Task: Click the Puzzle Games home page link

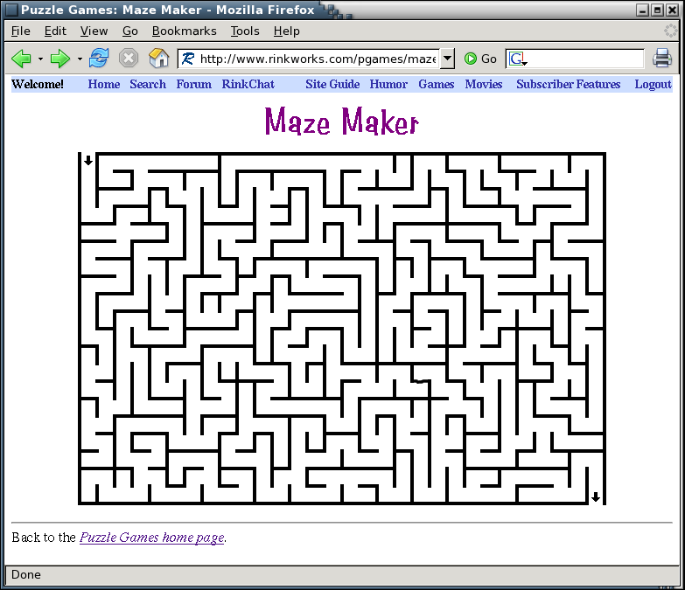Action: click(x=151, y=538)
